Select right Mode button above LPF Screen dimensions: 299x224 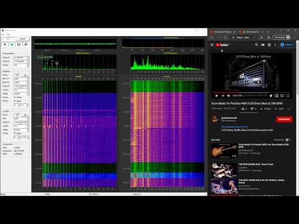coord(25,115)
